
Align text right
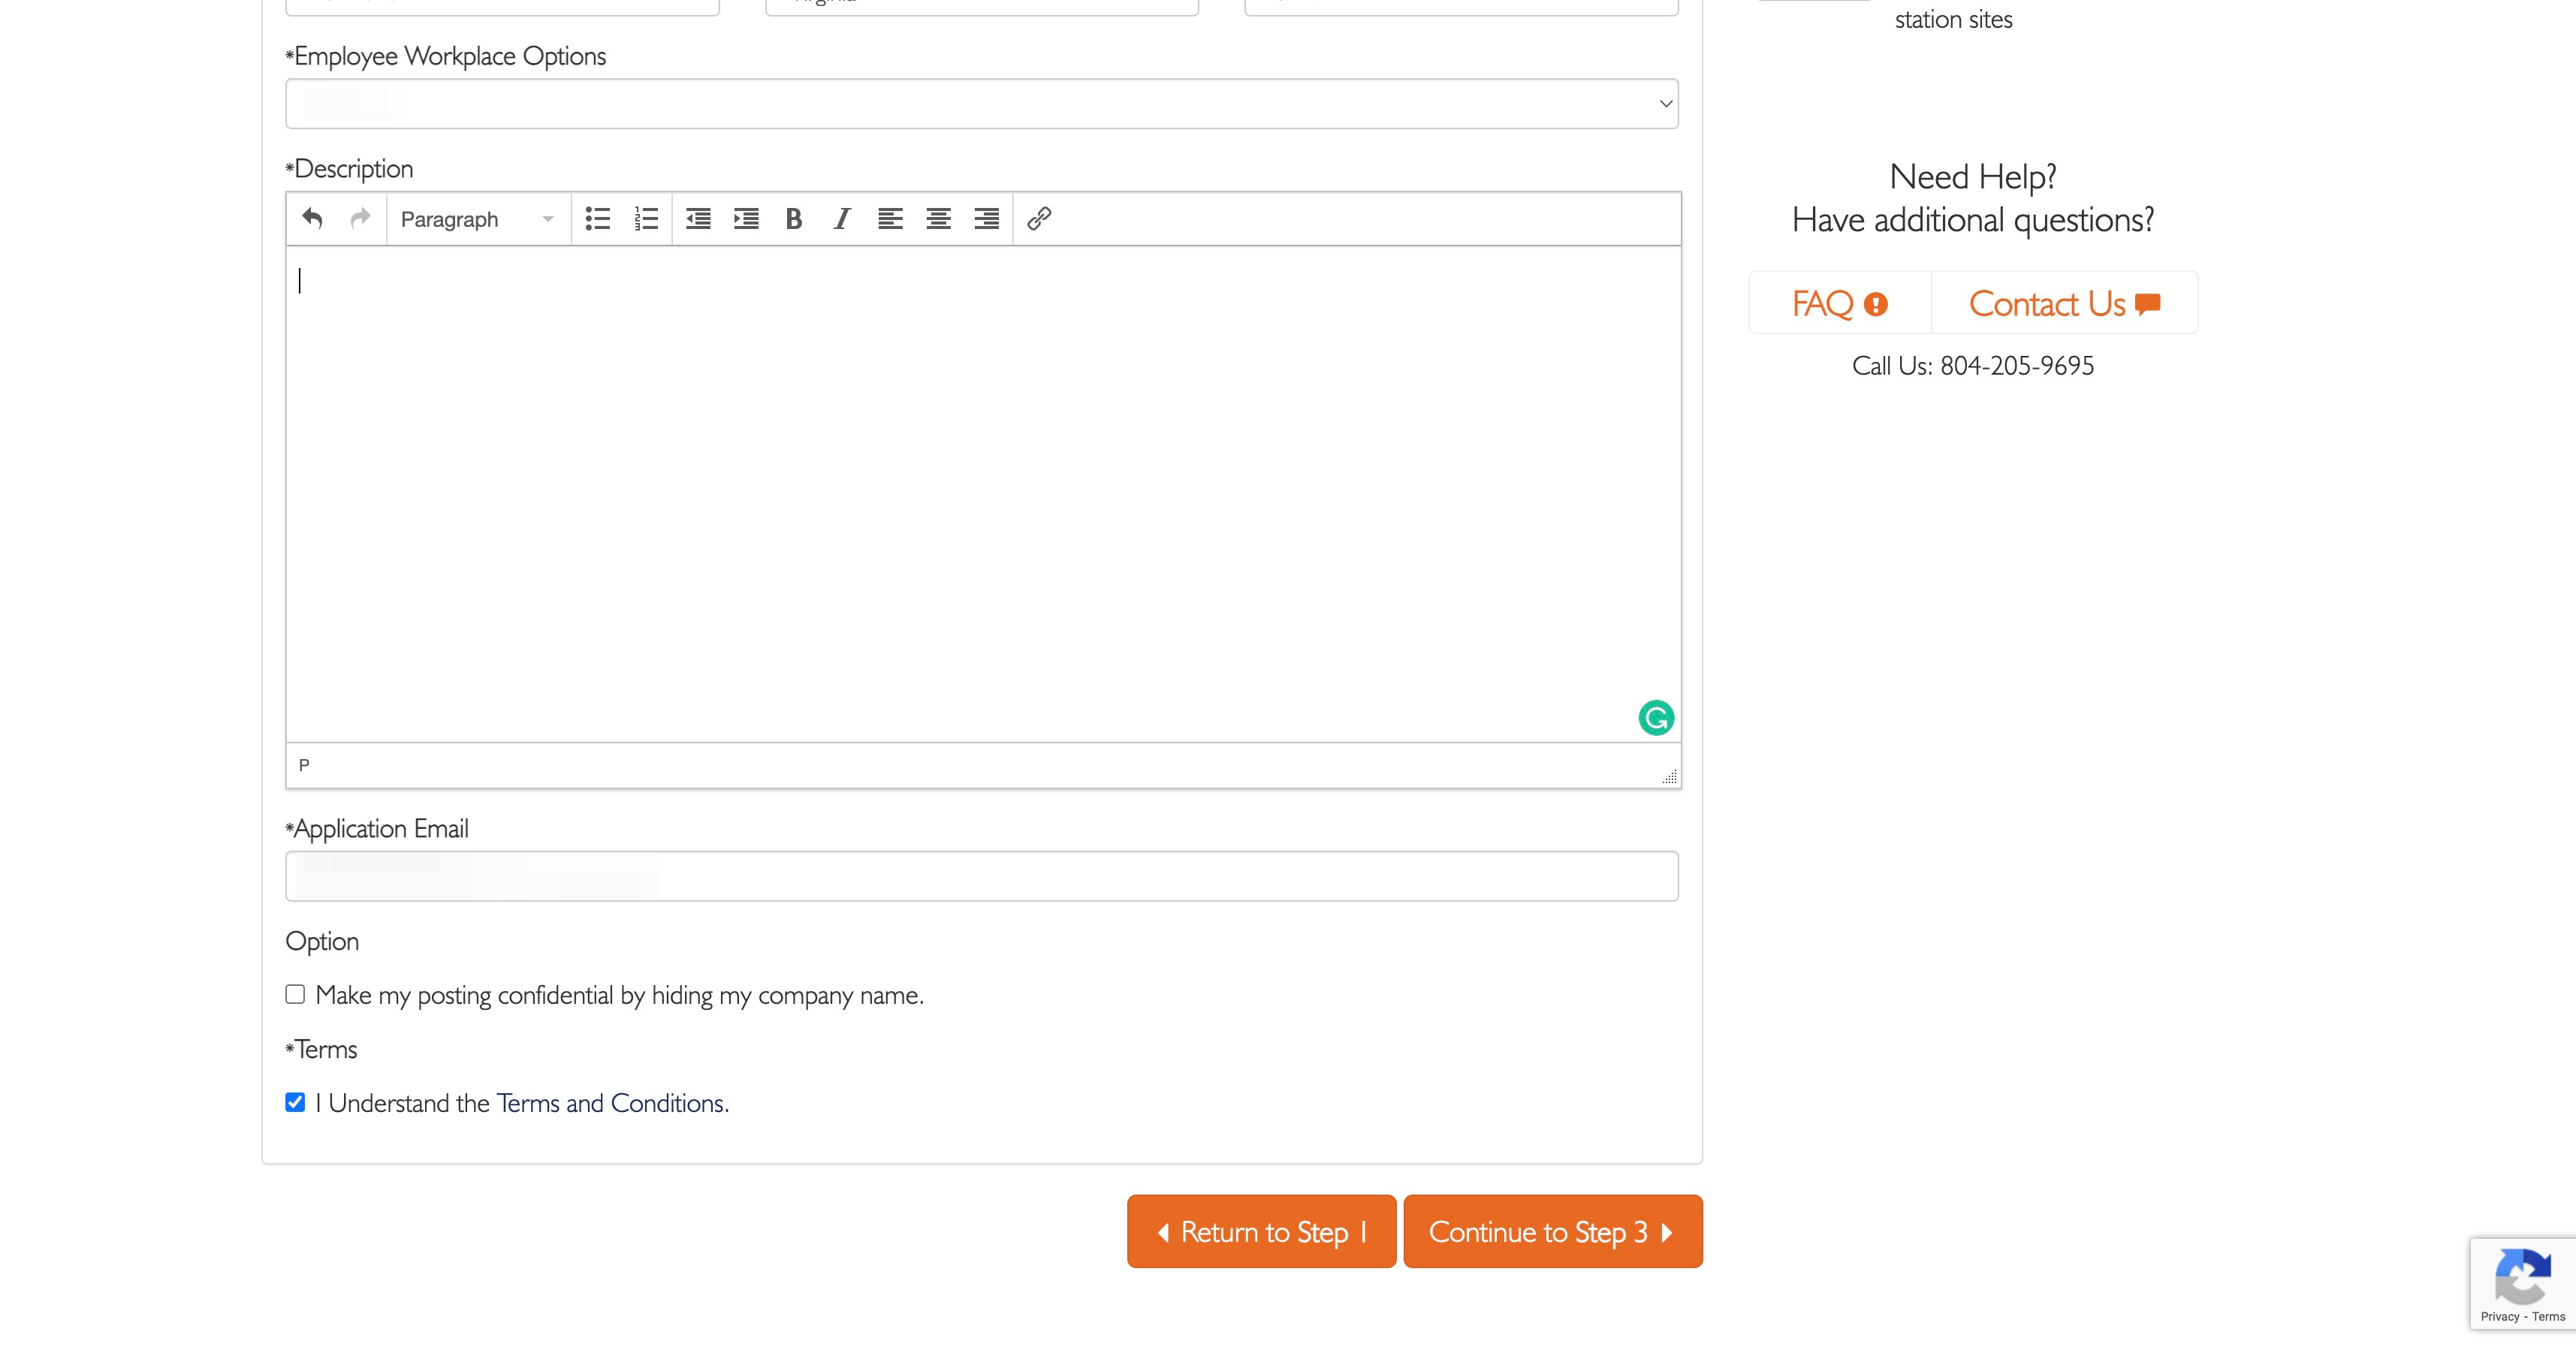coord(986,219)
